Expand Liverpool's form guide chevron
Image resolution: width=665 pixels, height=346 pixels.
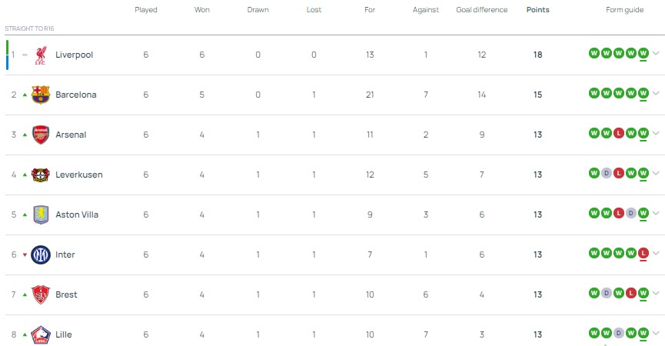[656, 54]
